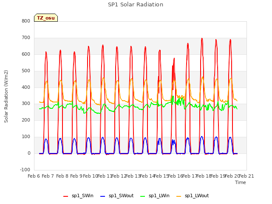
Task: Click the Feb 19 x-axis tick label
Action: pyautogui.click(x=218, y=176)
